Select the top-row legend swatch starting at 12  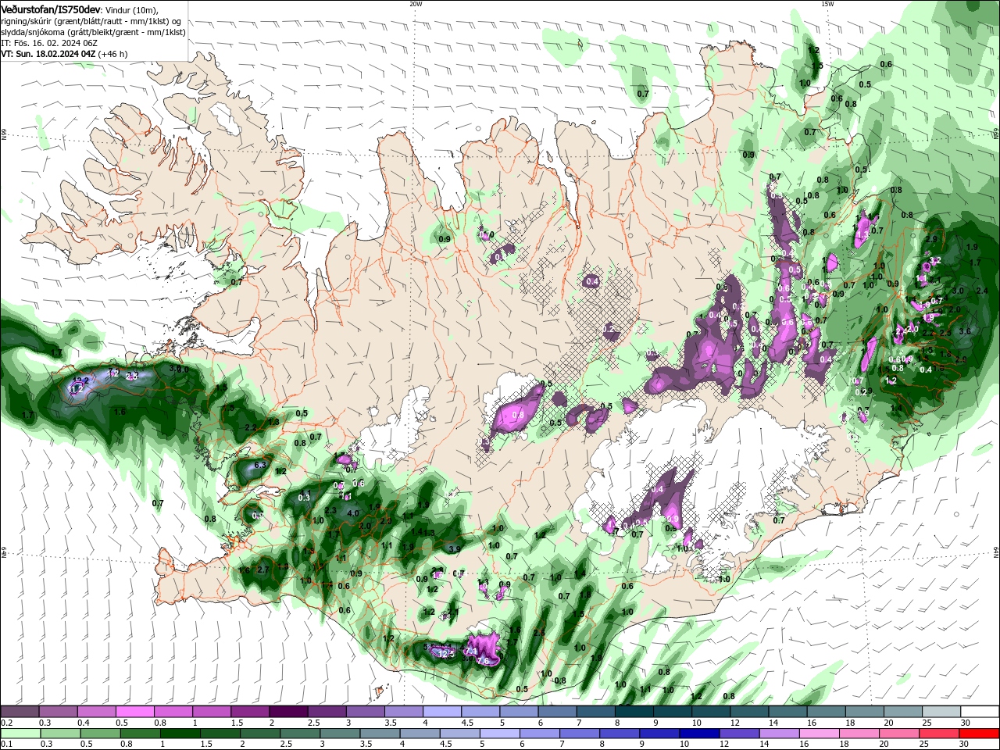[750, 712]
